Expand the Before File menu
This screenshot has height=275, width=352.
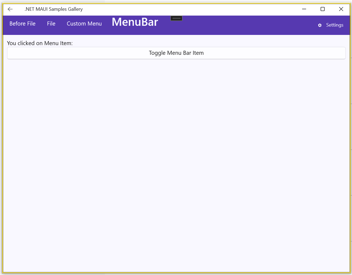point(23,24)
